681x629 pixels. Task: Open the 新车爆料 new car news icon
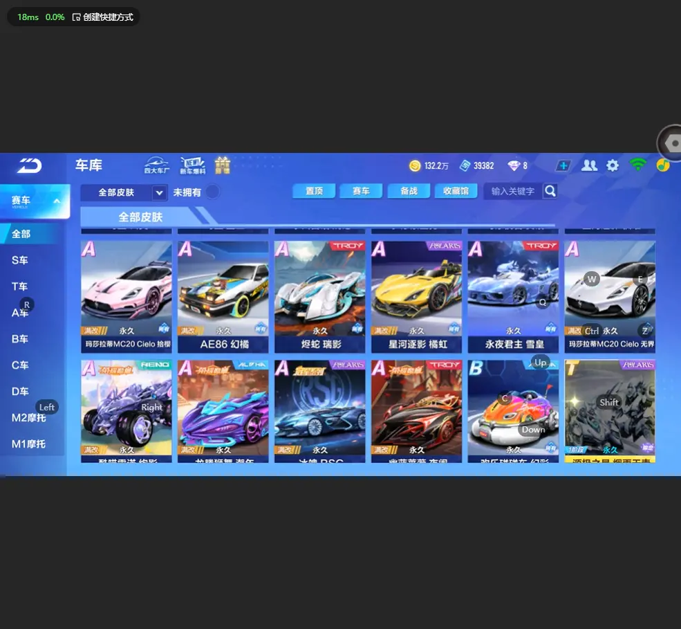point(192,165)
